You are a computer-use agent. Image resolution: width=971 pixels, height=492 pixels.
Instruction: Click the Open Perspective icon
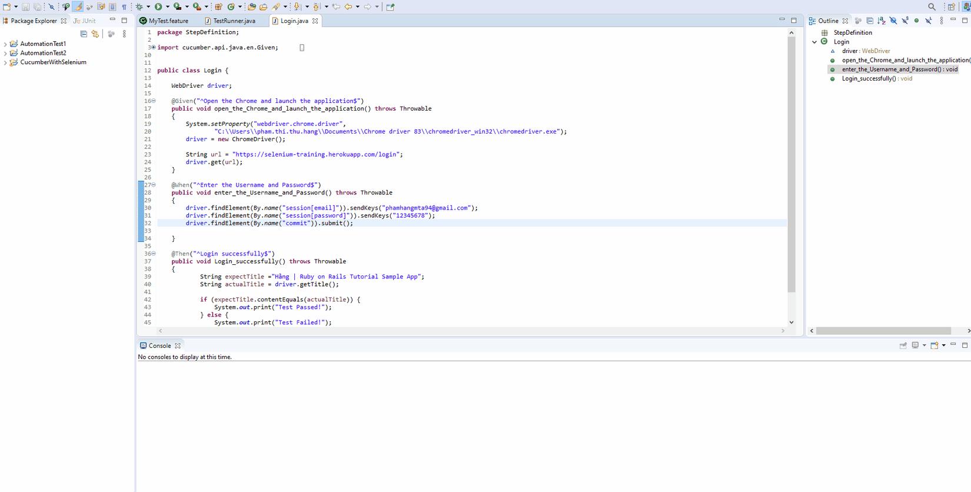[952, 6]
